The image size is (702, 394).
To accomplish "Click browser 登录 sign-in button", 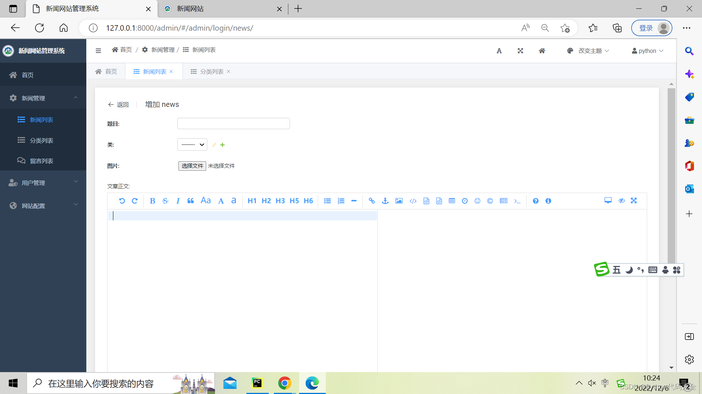I will point(652,28).
